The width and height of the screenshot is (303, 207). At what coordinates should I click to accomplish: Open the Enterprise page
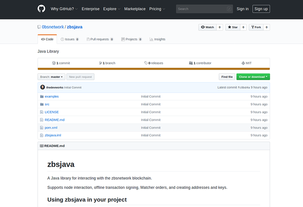(90, 9)
